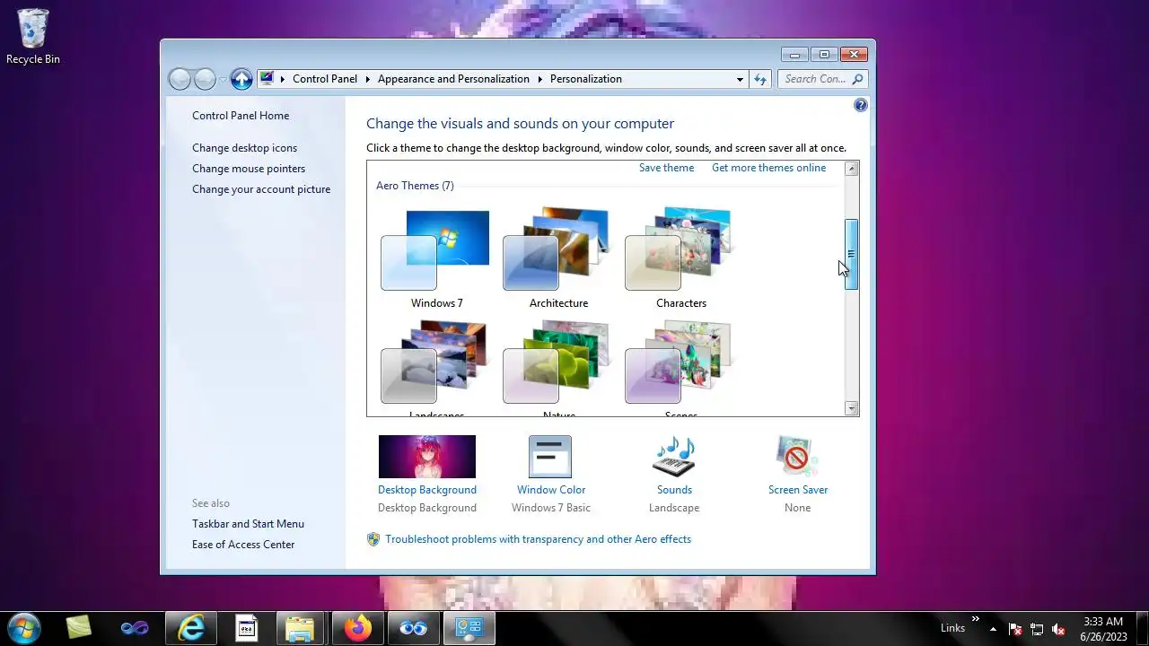The height and width of the screenshot is (646, 1149).
Task: Open the infinity-symbol taskbar icon
Action: click(x=135, y=628)
